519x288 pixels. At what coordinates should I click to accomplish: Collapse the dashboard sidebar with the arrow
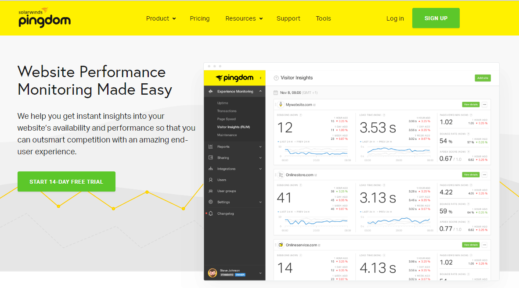(x=260, y=78)
